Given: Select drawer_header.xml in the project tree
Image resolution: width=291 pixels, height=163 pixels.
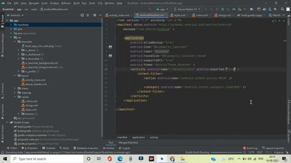Looking at the screenshot, I should tap(36, 84).
